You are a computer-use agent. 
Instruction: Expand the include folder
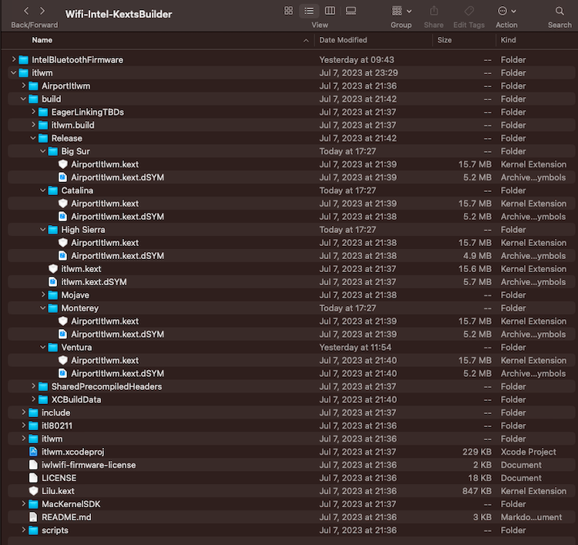tap(24, 412)
